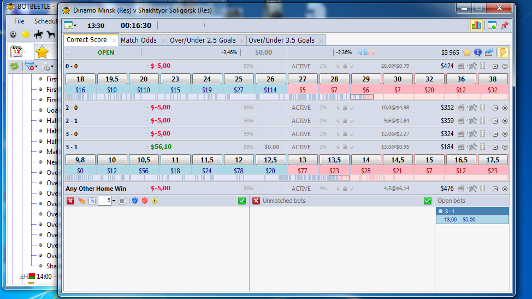Filter BOTBEETLE events by soccer ball icon

pyautogui.click(x=13, y=34)
